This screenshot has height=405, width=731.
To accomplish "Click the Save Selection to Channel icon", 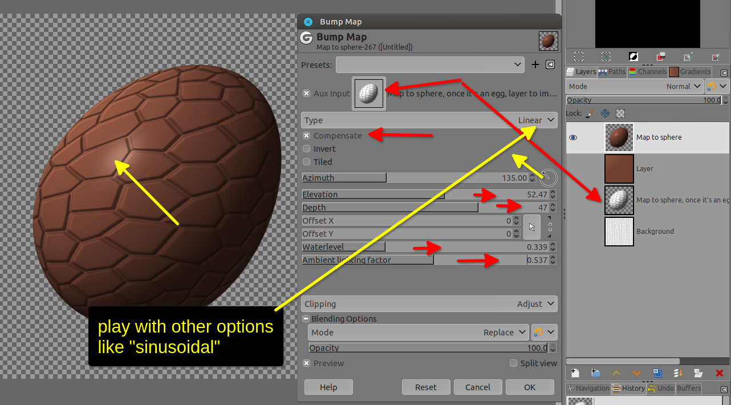I will [x=661, y=56].
